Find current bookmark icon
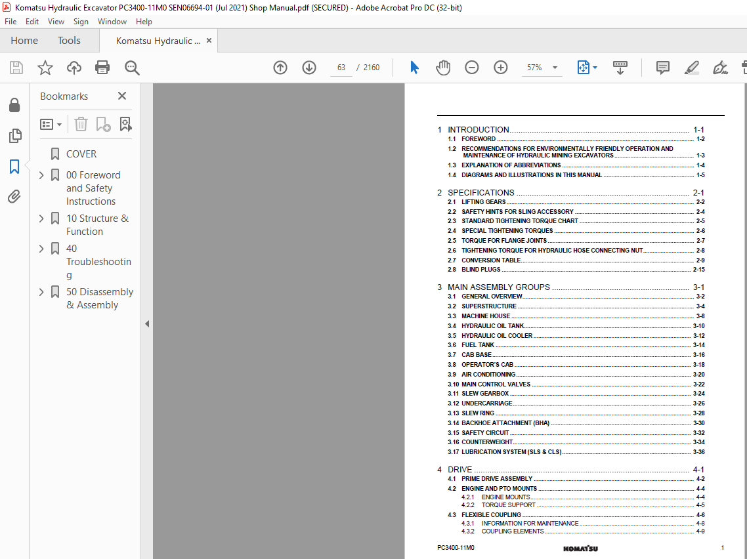747x559 pixels. [126, 124]
